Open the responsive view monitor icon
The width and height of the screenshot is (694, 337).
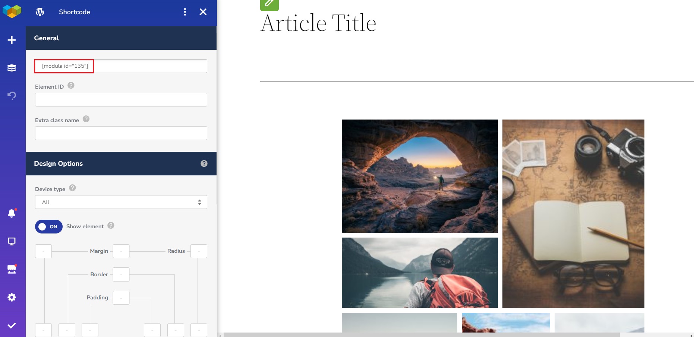[12, 241]
